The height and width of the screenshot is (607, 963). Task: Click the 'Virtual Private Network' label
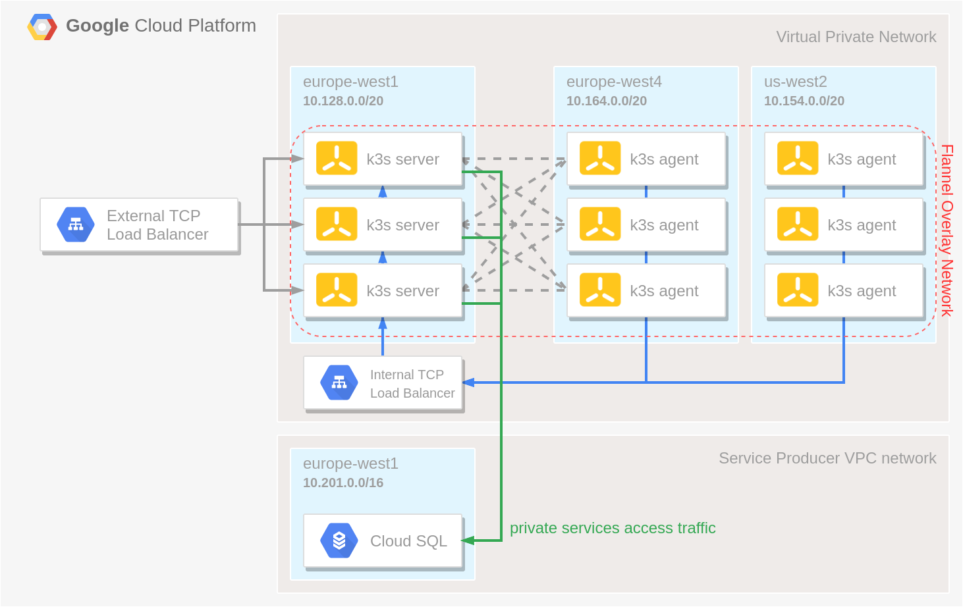pos(856,37)
